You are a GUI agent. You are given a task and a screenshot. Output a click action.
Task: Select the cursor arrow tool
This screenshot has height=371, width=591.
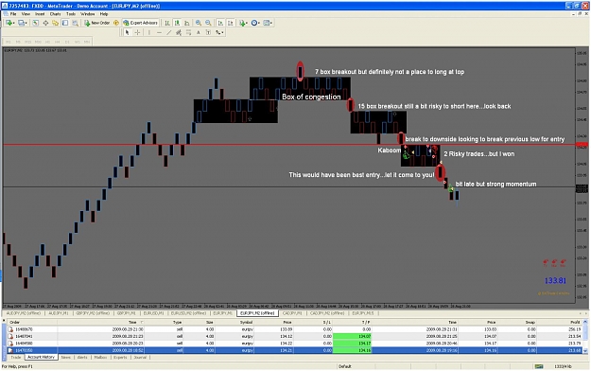(127, 32)
